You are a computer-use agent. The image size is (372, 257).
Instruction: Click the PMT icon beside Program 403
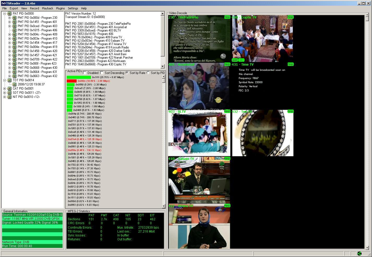(x=14, y=26)
